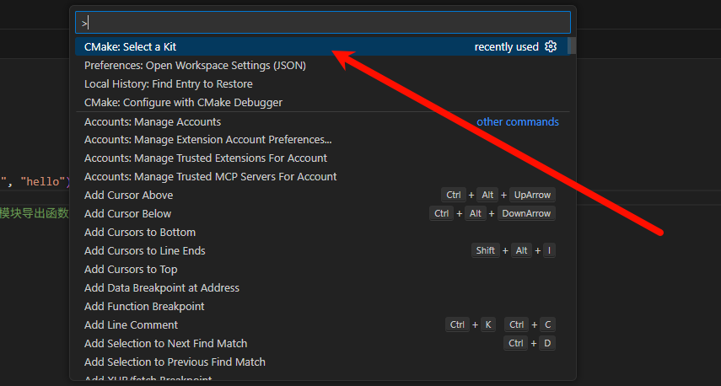Select Accounts: Manage Accounts command
721x386 pixels.
click(x=321, y=121)
